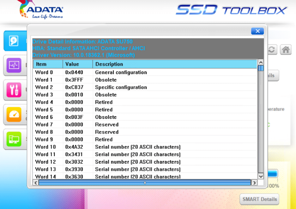Select the Word 3 row item
This screenshot has height=209, width=296.
(x=44, y=95)
